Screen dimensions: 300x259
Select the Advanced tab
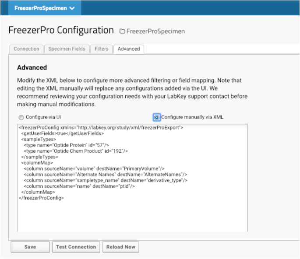click(129, 49)
